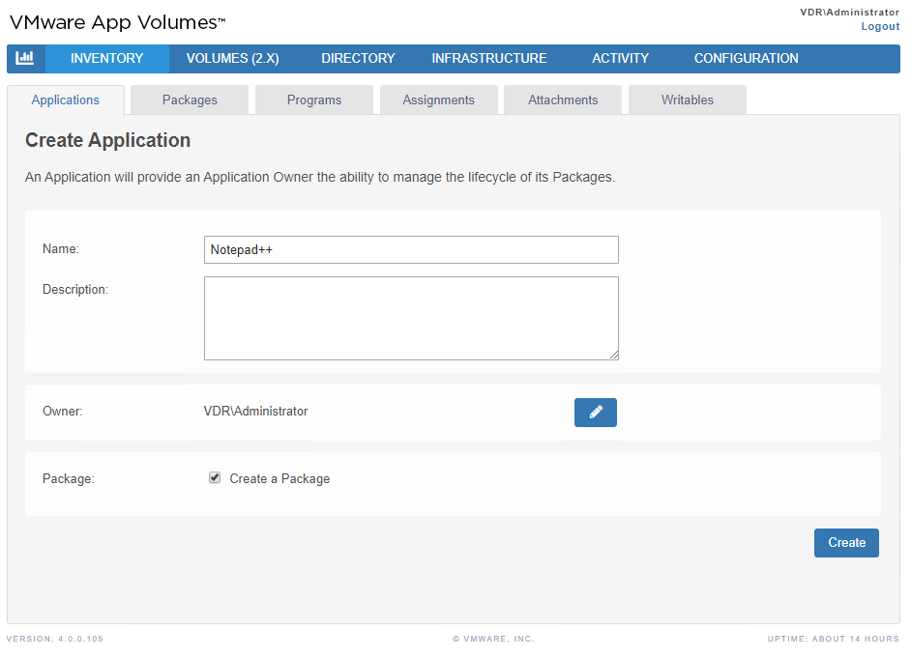
Task: Click the VMware App Volumes title
Action: click(117, 22)
